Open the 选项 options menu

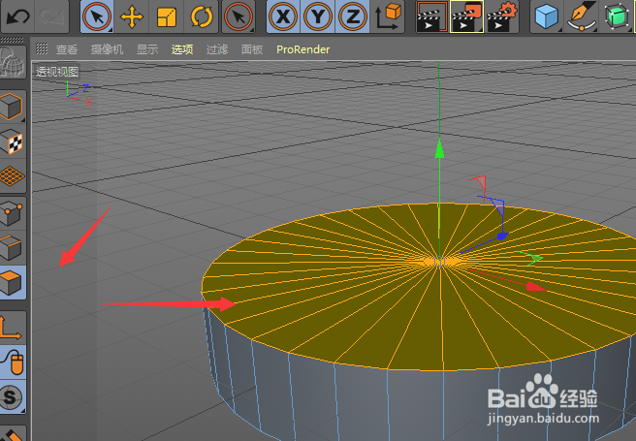coord(182,49)
